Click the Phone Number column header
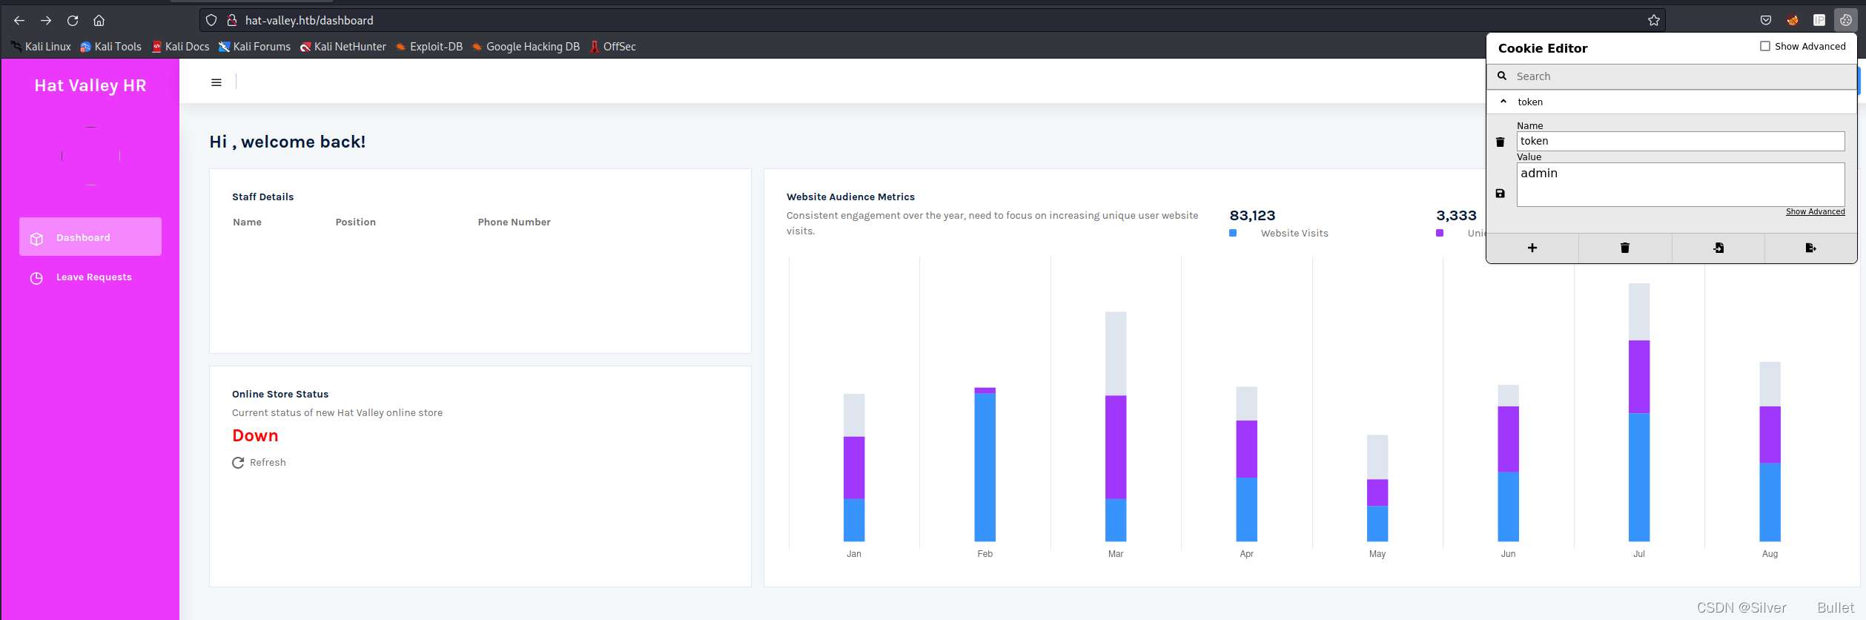 click(x=515, y=222)
